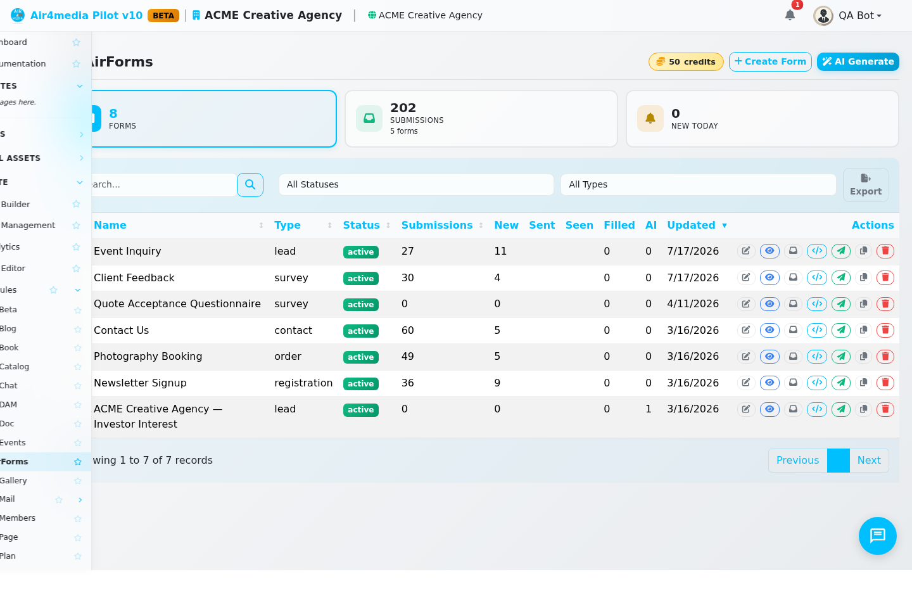This screenshot has width=912, height=605.
Task: Open Events in the sidebar
Action: tap(13, 443)
